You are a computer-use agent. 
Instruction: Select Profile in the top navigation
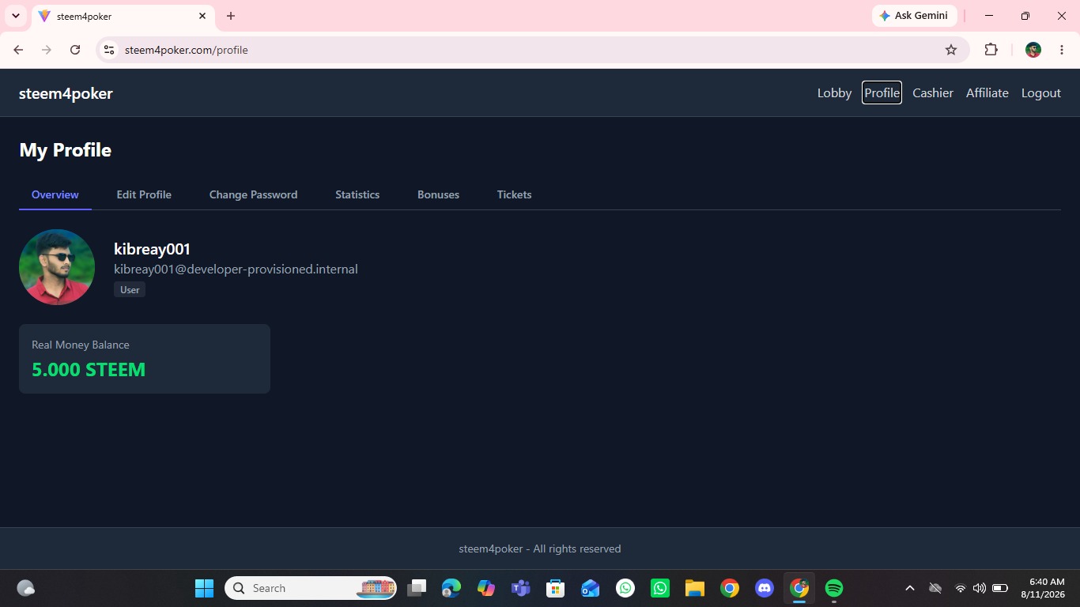(882, 92)
